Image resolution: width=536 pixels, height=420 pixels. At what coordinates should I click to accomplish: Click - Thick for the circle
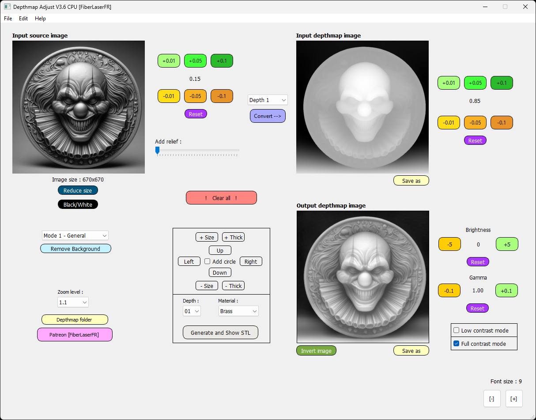pyautogui.click(x=233, y=286)
